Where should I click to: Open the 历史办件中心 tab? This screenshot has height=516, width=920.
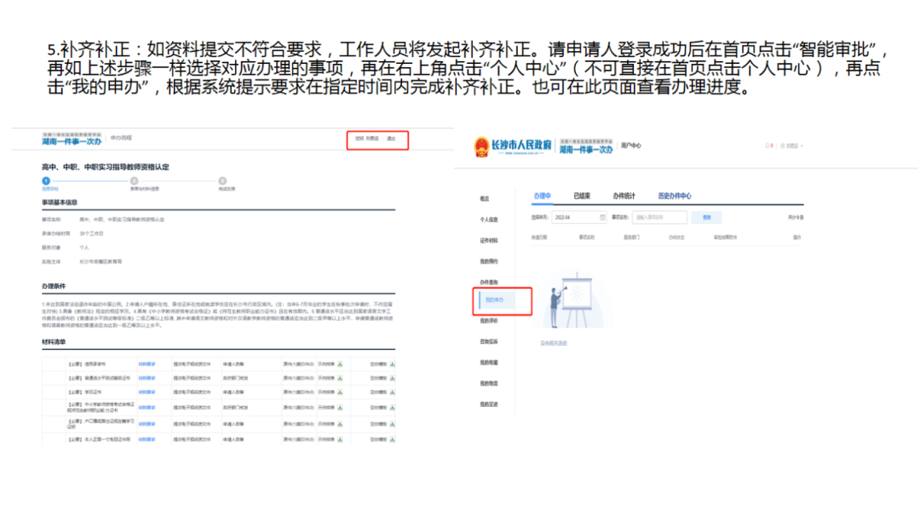pos(674,196)
